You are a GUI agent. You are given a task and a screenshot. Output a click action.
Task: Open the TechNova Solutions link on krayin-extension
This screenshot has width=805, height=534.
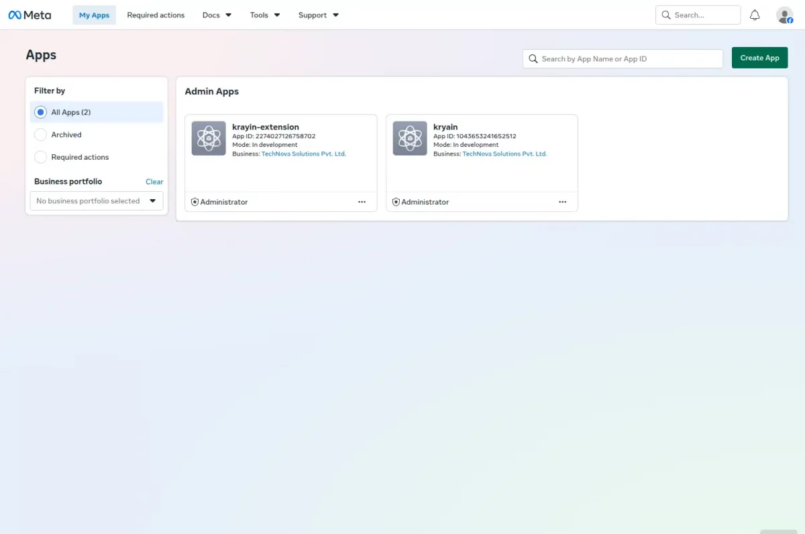[x=304, y=154]
